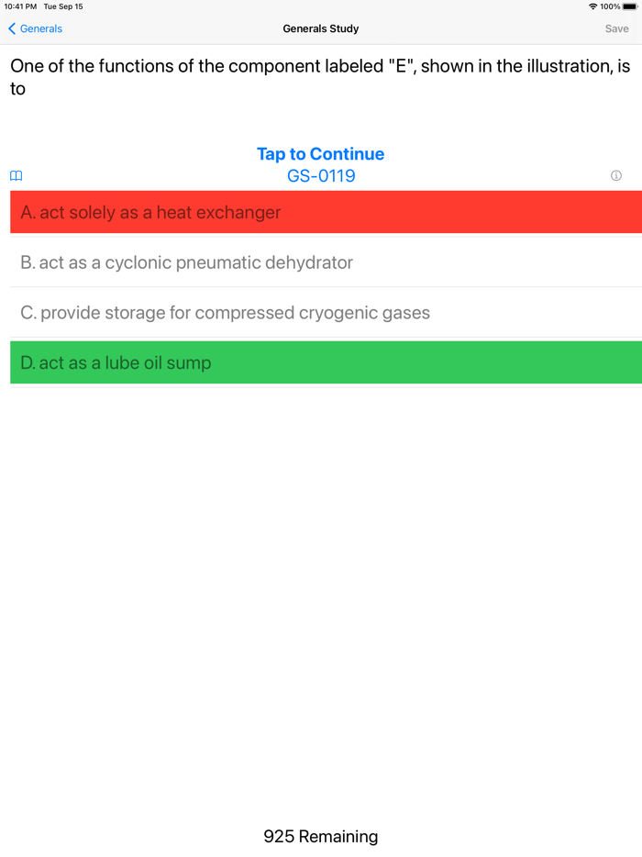642x857 pixels.
Task: Click the GS-0119 question ID
Action: point(321,175)
